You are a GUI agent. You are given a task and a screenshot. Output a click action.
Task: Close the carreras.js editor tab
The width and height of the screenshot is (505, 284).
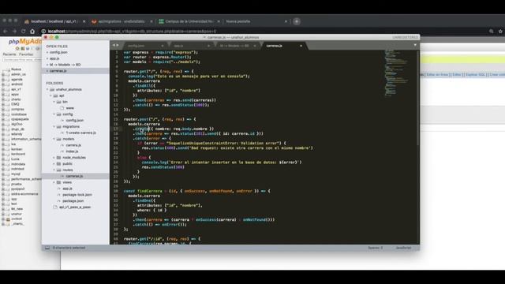(301, 46)
